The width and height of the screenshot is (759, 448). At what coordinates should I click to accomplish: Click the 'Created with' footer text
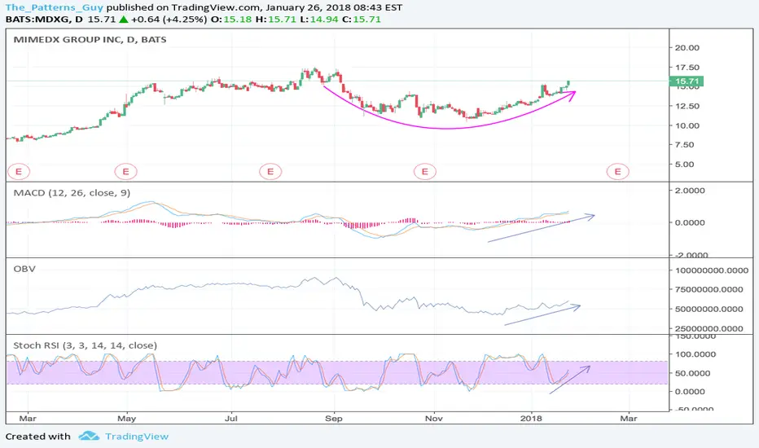coord(37,437)
